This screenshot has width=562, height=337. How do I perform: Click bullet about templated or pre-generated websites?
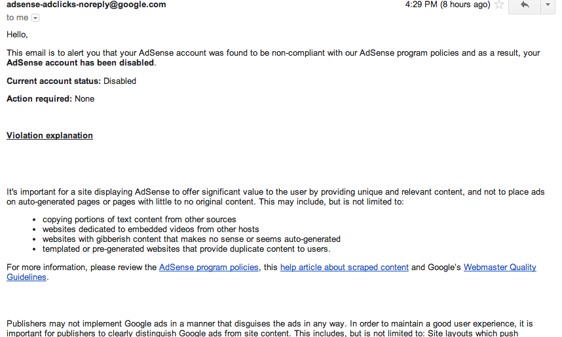point(186,249)
